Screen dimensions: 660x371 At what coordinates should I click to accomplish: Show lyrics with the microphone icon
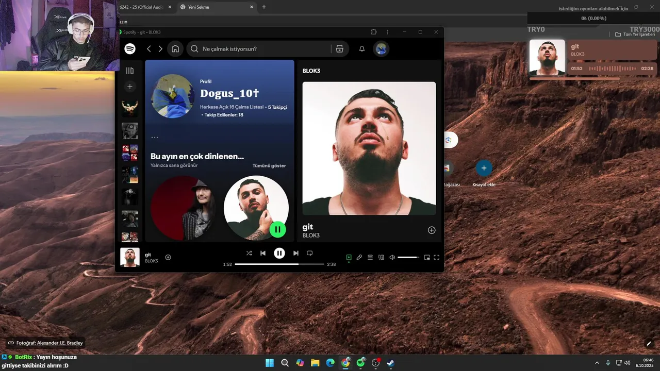pos(359,257)
